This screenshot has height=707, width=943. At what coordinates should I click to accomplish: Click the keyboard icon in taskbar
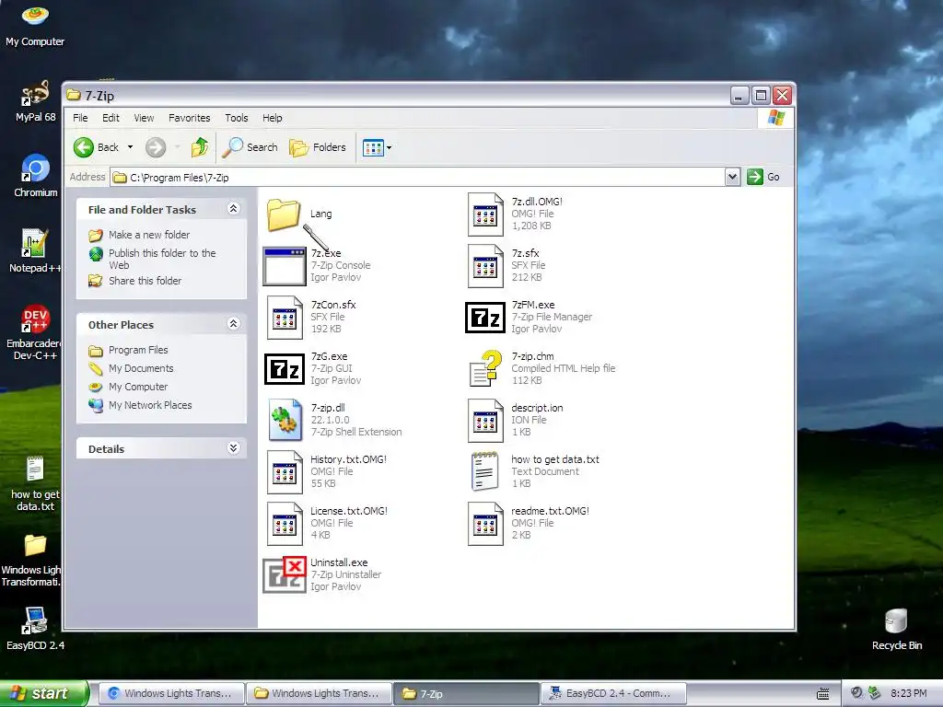tap(823, 694)
